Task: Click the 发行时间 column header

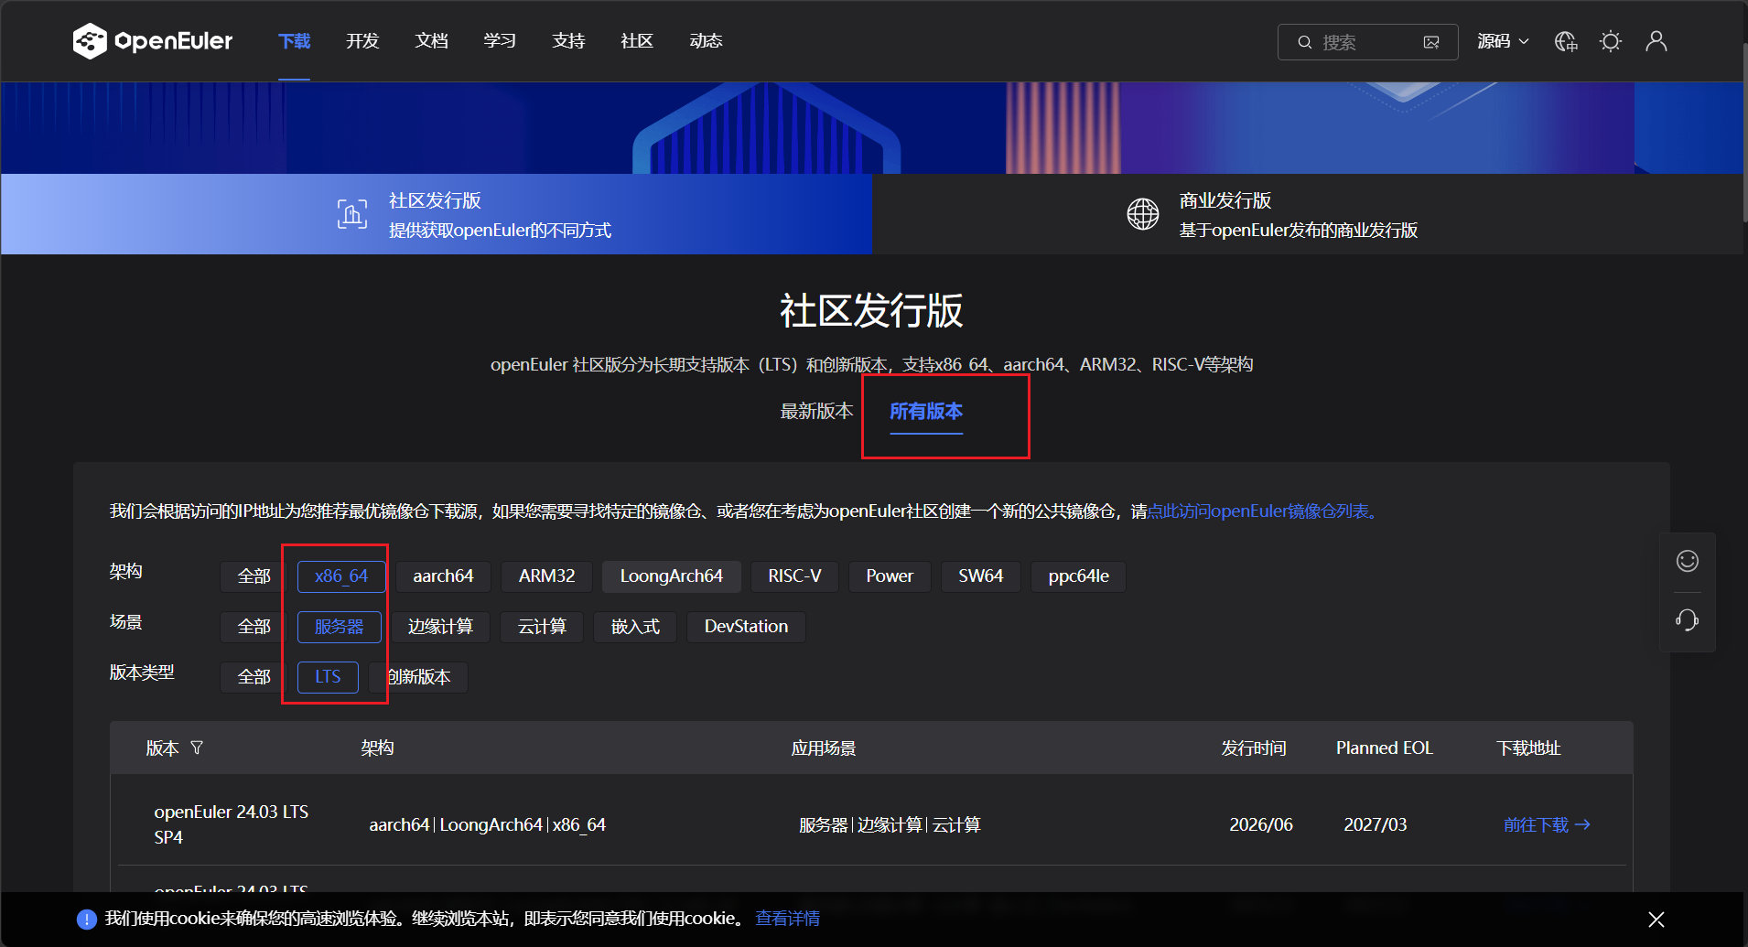Action: [1254, 748]
